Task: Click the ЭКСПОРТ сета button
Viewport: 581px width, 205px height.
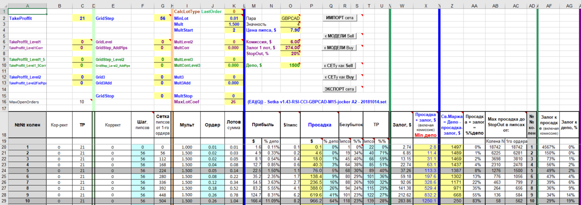Action: pyautogui.click(x=340, y=89)
